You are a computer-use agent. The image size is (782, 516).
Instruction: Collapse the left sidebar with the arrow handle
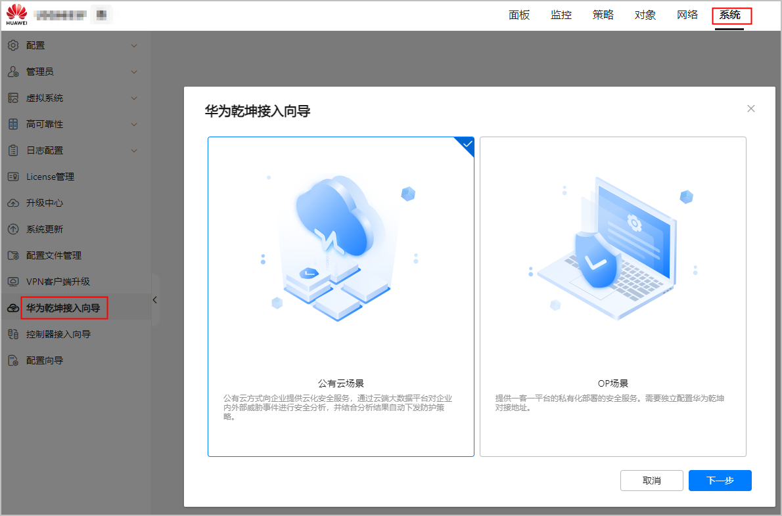point(155,300)
